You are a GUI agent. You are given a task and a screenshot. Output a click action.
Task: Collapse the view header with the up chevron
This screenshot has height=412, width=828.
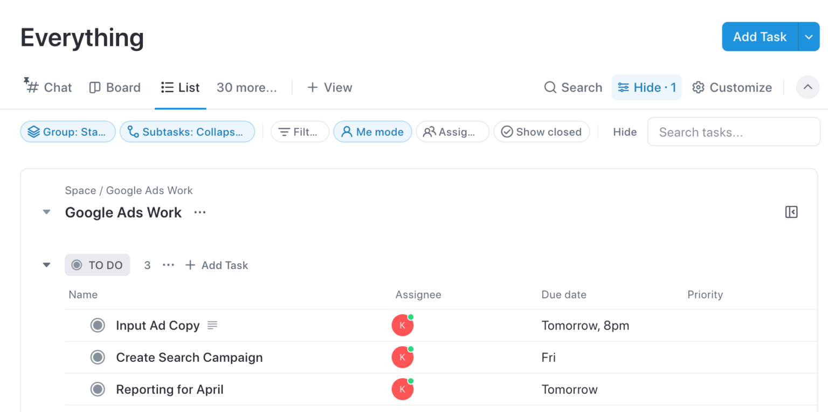[x=808, y=87]
